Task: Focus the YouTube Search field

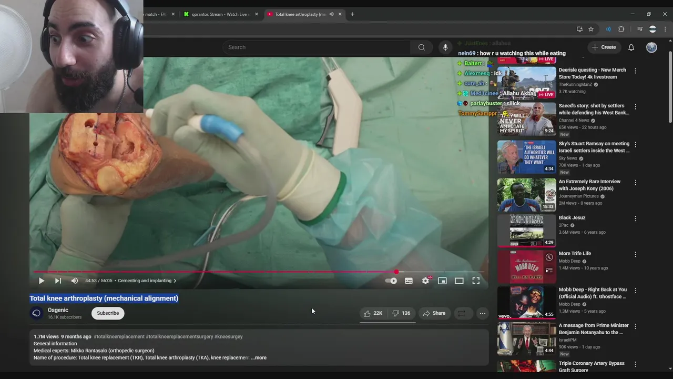Action: click(x=315, y=47)
